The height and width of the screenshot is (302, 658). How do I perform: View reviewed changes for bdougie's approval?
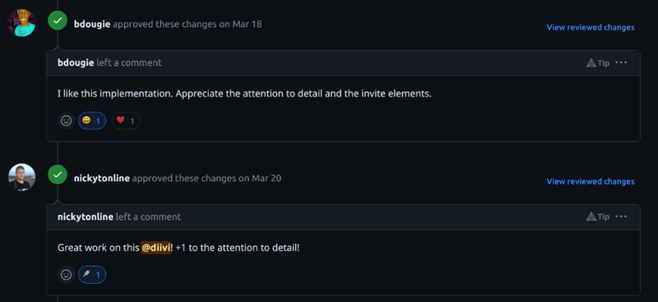point(591,27)
